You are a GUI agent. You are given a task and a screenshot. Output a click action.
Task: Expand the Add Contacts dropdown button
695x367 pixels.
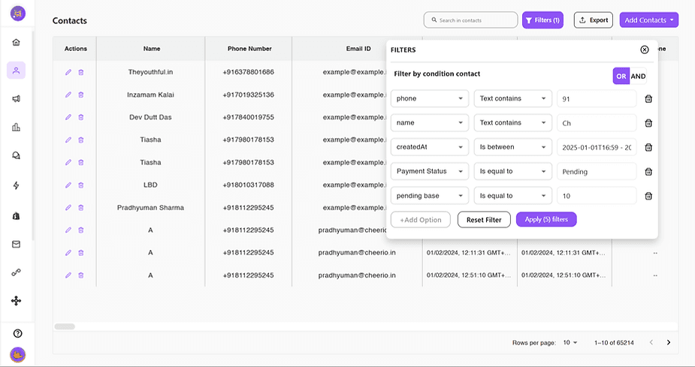[649, 20]
